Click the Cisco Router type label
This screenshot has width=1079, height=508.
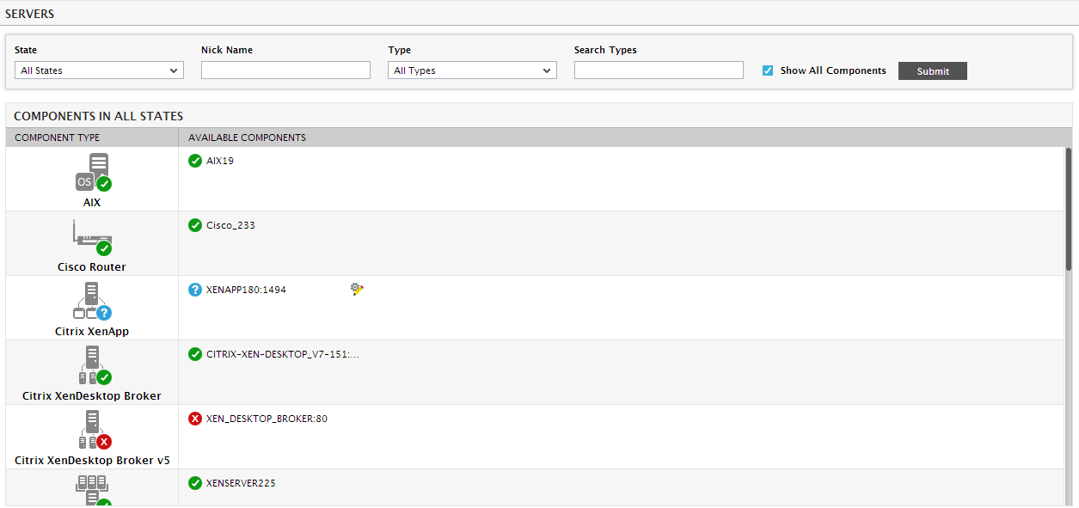(x=92, y=267)
